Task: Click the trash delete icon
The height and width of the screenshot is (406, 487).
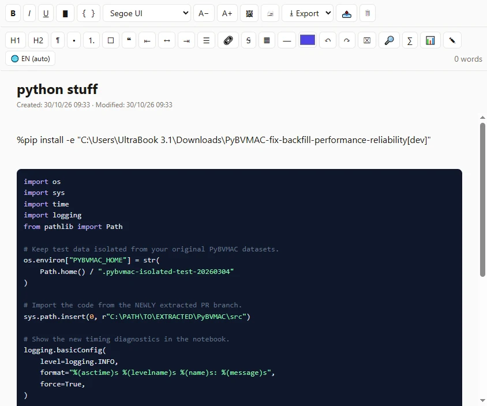Action: [368, 13]
